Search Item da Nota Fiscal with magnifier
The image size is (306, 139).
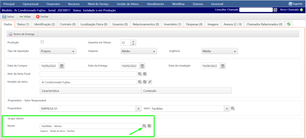pyautogui.click(x=140, y=74)
